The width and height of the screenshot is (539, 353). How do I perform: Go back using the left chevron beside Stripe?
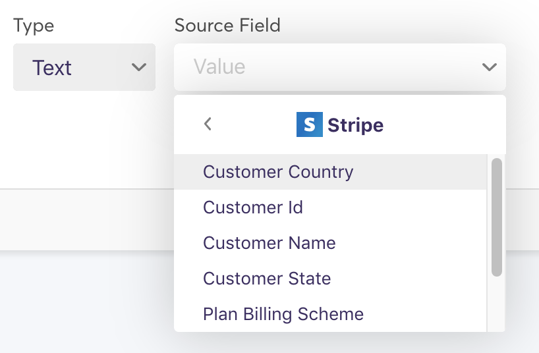pyautogui.click(x=208, y=124)
